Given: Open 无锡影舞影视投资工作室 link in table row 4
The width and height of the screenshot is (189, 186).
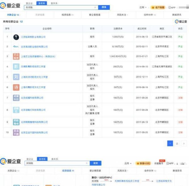Looking at the screenshot, I should click(33, 67).
